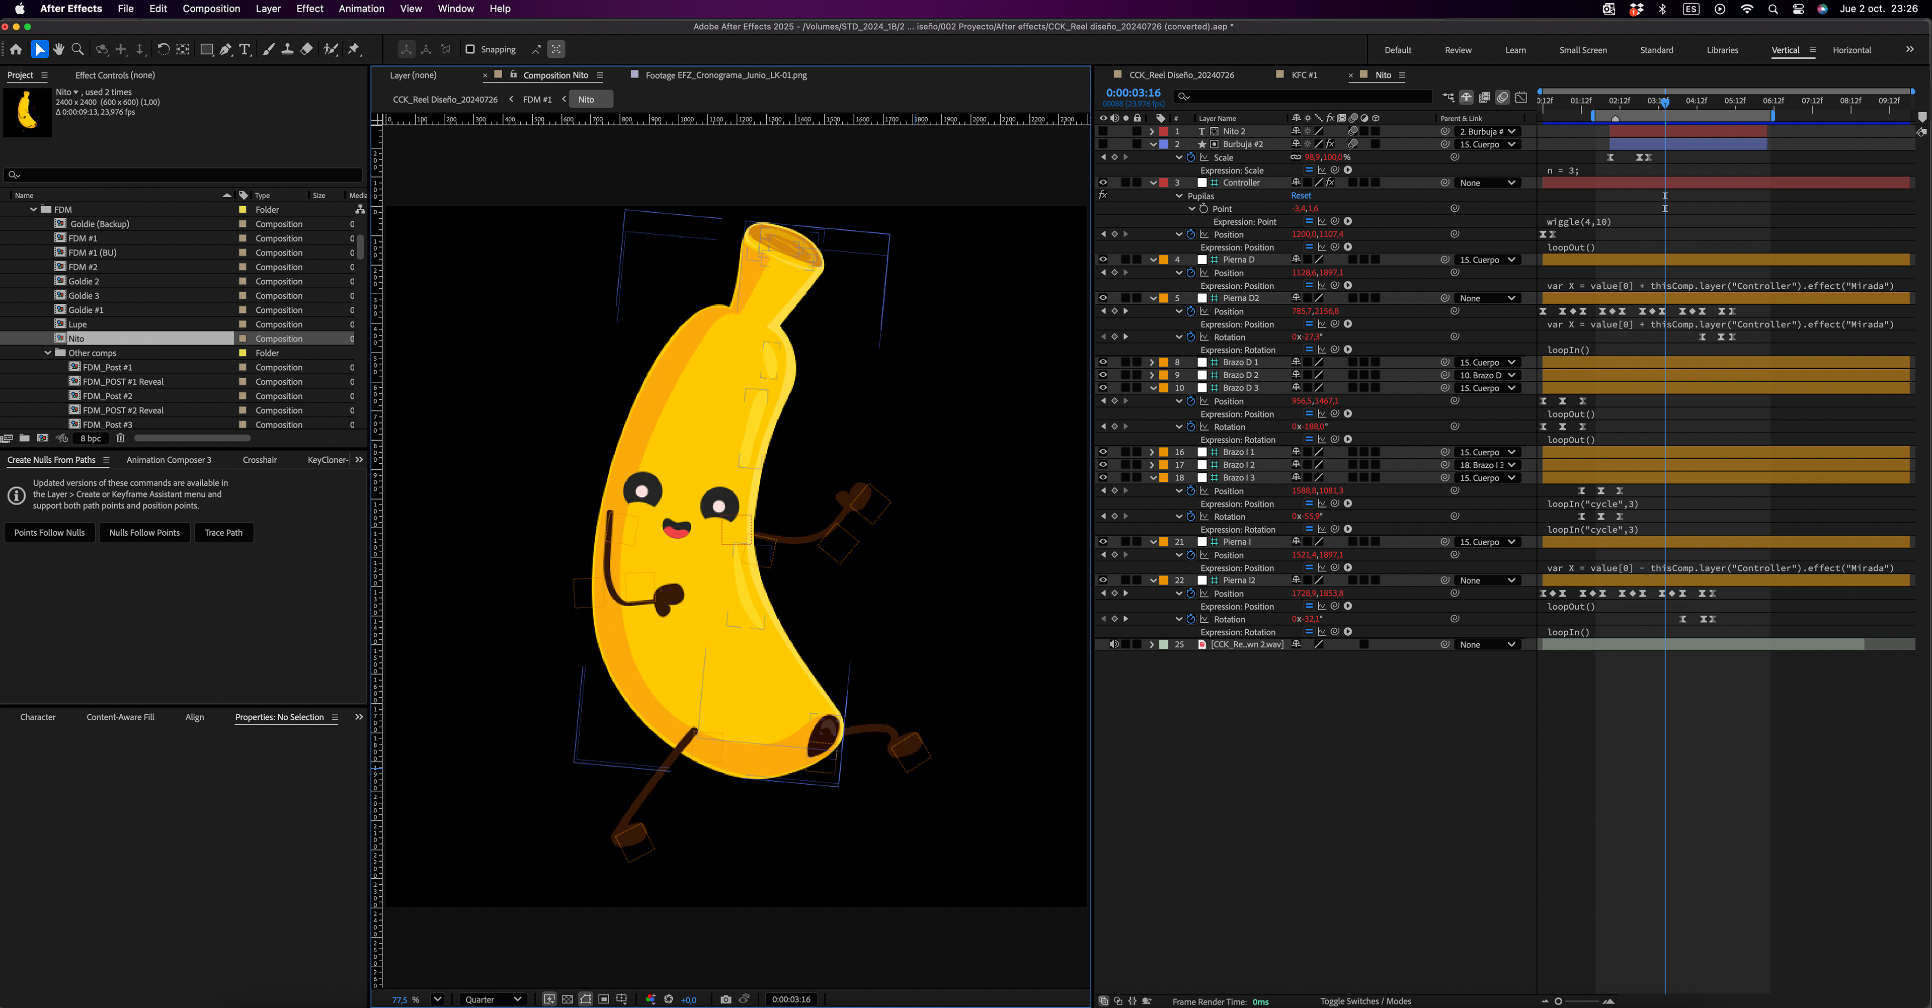1932x1008 pixels.
Task: Select the Hand tool
Action: 58,49
